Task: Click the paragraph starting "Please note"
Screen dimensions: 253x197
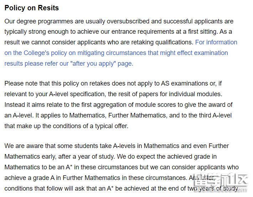Action: pyautogui.click(x=119, y=105)
